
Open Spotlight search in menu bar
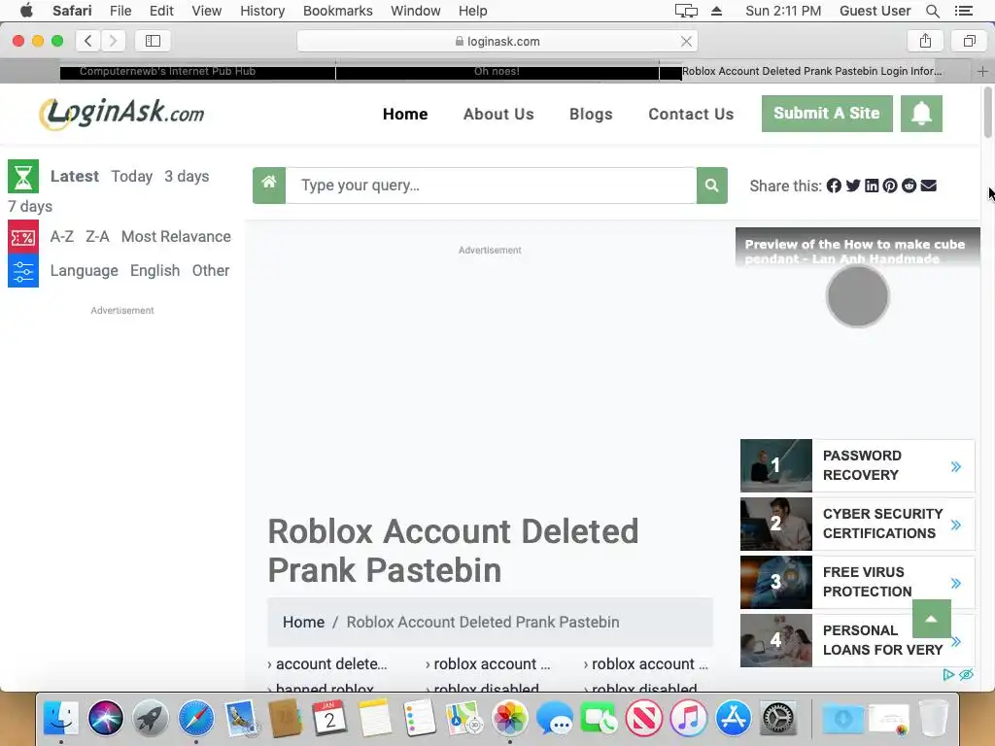pos(932,11)
